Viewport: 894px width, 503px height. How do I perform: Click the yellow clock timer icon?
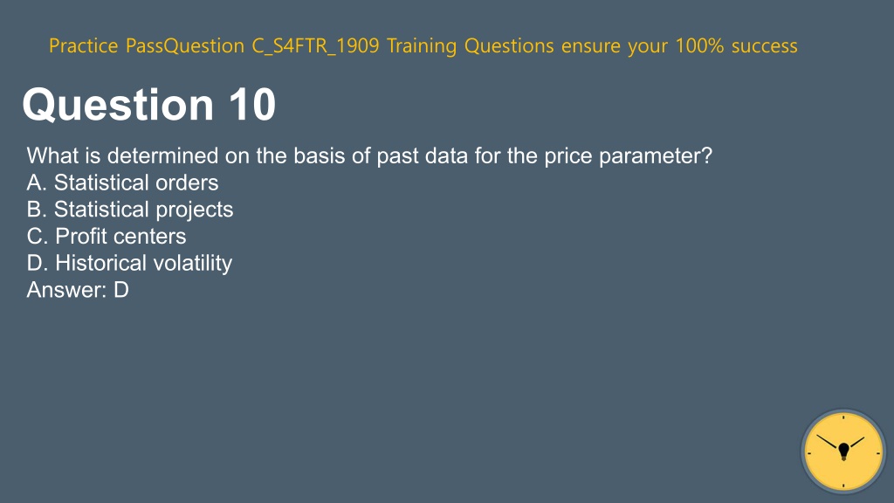(x=843, y=451)
